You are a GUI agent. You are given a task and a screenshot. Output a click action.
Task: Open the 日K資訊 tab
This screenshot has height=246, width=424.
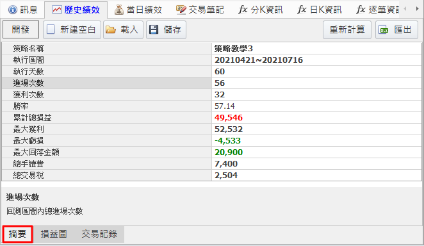[320, 10]
